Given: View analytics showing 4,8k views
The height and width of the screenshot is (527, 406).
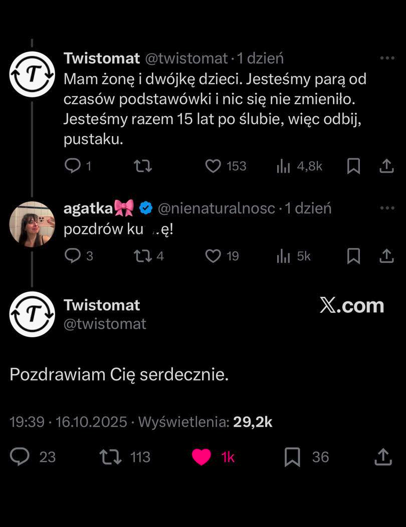Looking at the screenshot, I should (284, 166).
